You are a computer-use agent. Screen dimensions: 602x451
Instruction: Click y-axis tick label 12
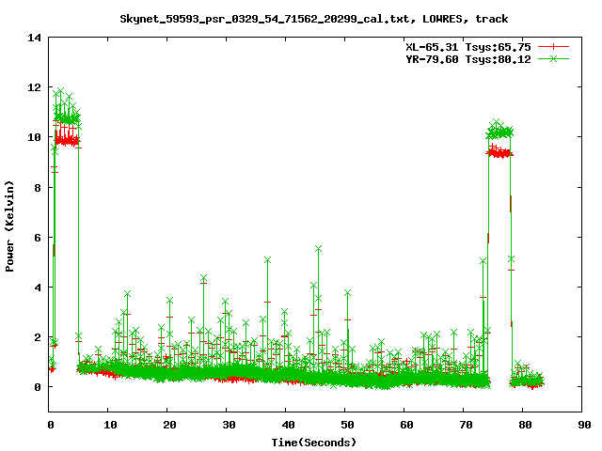pos(34,87)
